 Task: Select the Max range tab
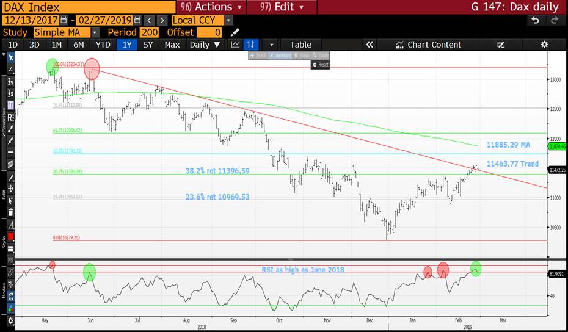coord(172,45)
